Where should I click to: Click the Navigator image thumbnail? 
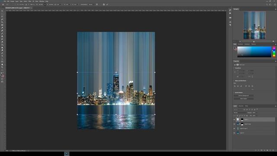pyautogui.click(x=254, y=25)
